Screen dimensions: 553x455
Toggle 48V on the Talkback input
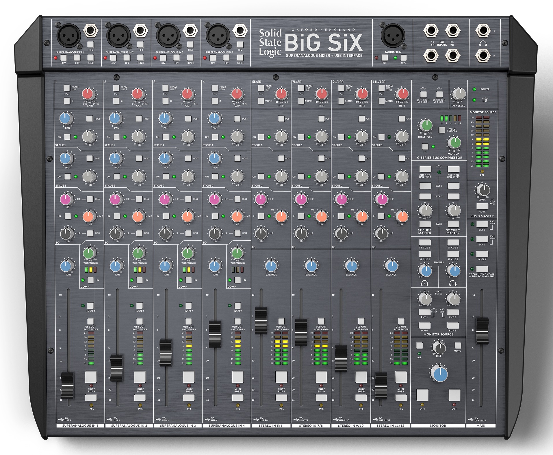[385, 58]
